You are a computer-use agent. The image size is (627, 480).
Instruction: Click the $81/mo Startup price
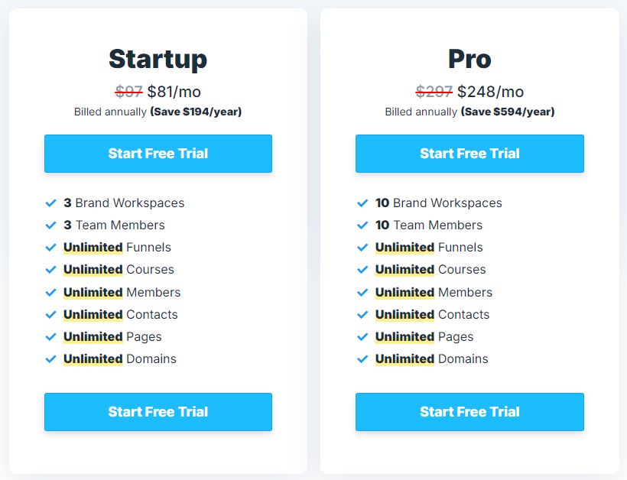(x=174, y=92)
